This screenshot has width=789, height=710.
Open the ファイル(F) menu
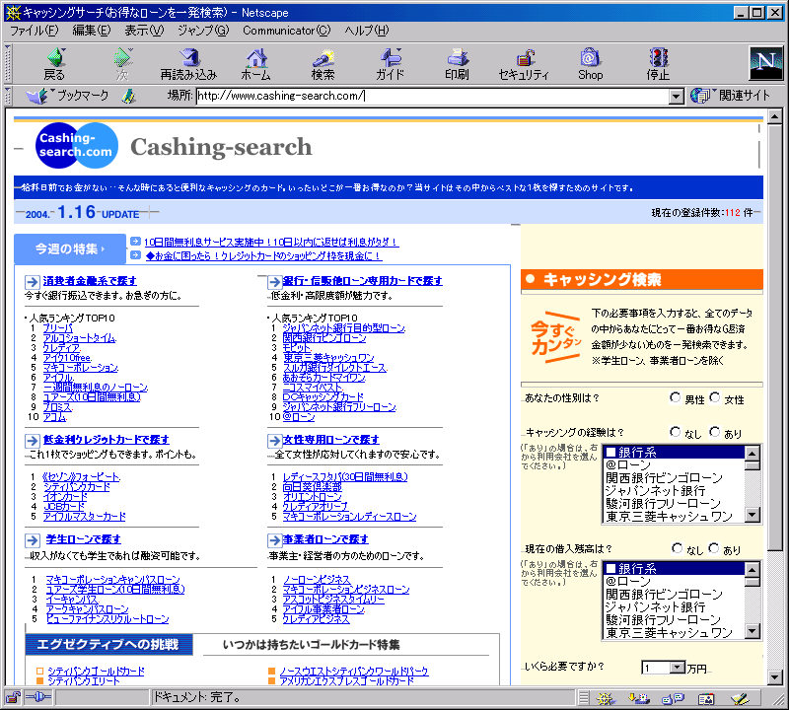[x=35, y=31]
